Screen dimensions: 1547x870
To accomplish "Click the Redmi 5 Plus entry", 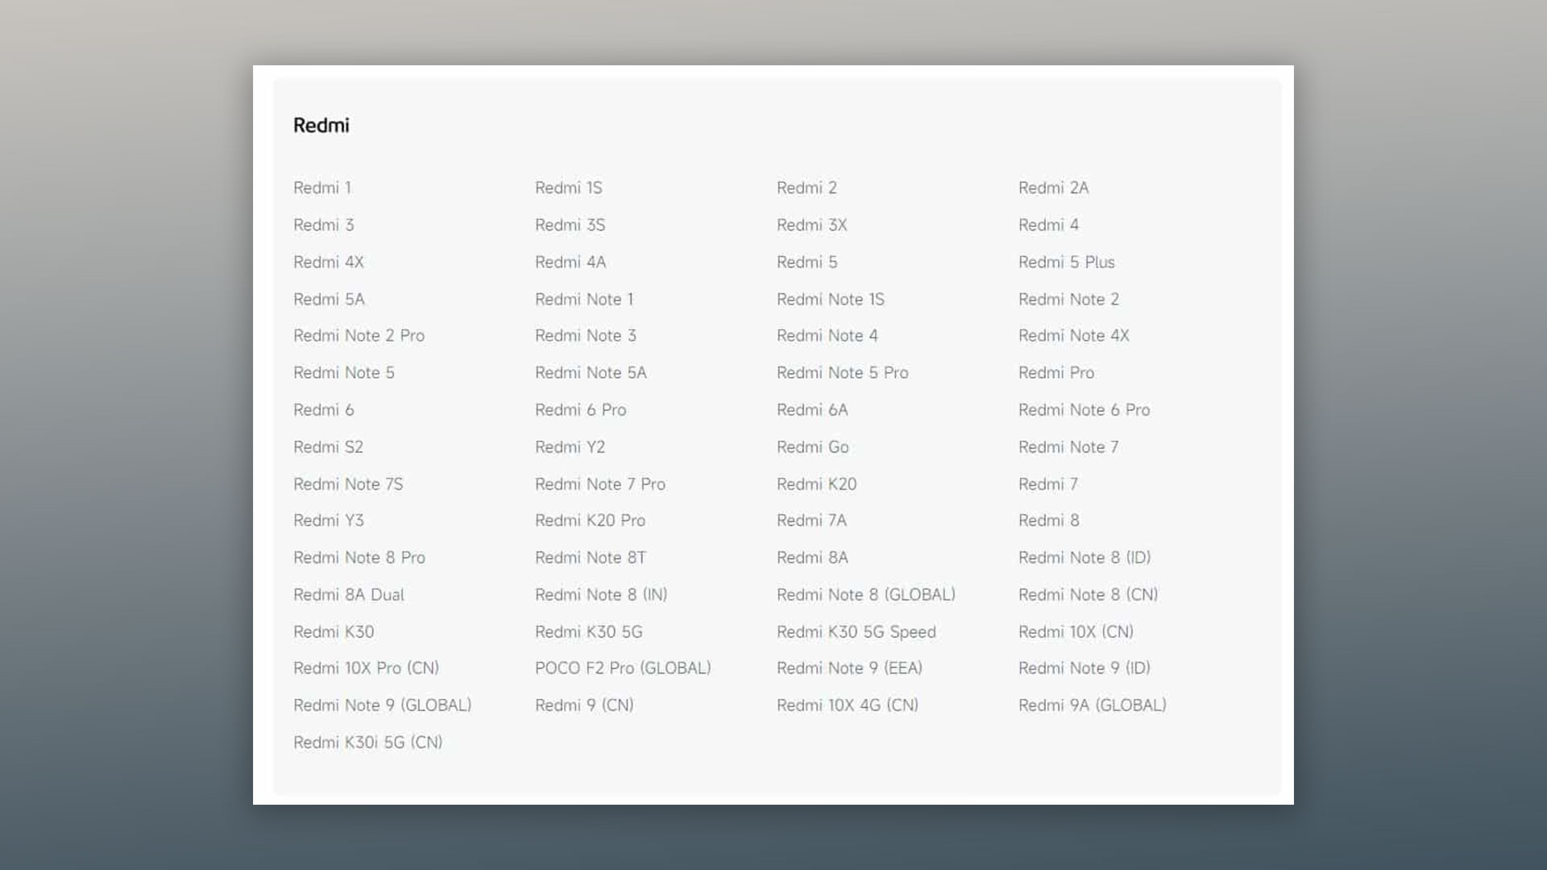I will 1067,262.
